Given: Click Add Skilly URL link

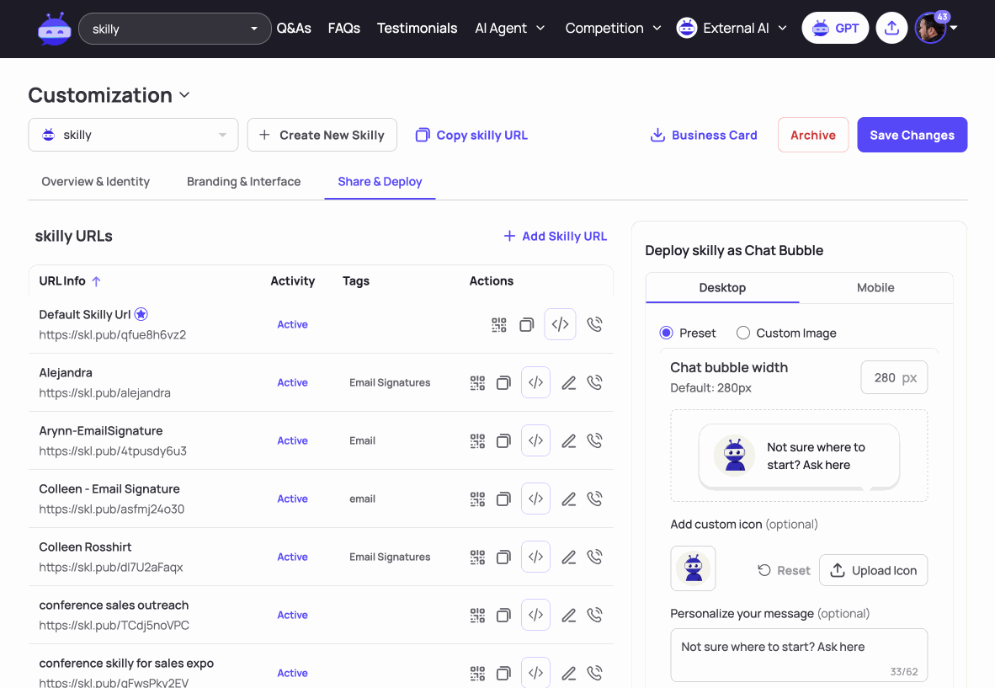Looking at the screenshot, I should click(x=556, y=236).
